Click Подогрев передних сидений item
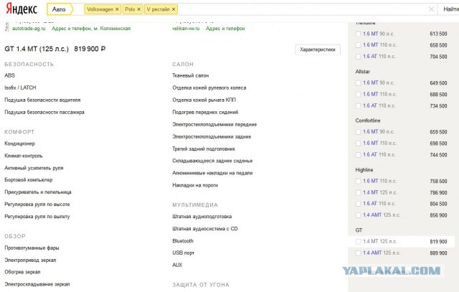 [205, 112]
